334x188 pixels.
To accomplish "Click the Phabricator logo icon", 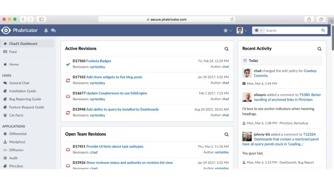I will click(x=6, y=30).
